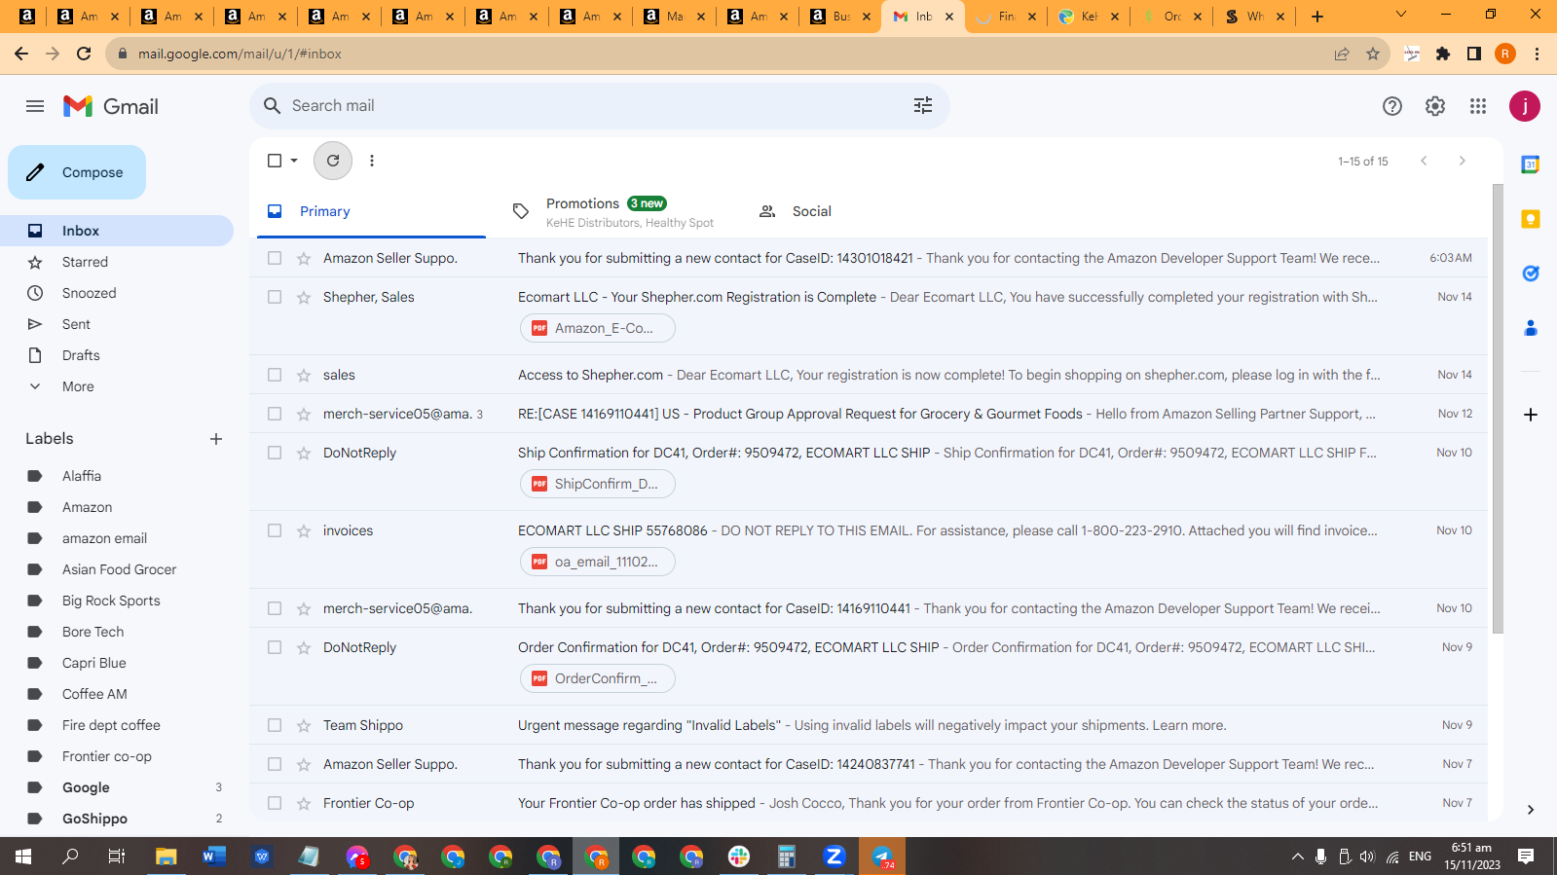Image resolution: width=1557 pixels, height=875 pixels.
Task: Open the ShipConfirm_D... PDF attachment
Action: (x=598, y=484)
